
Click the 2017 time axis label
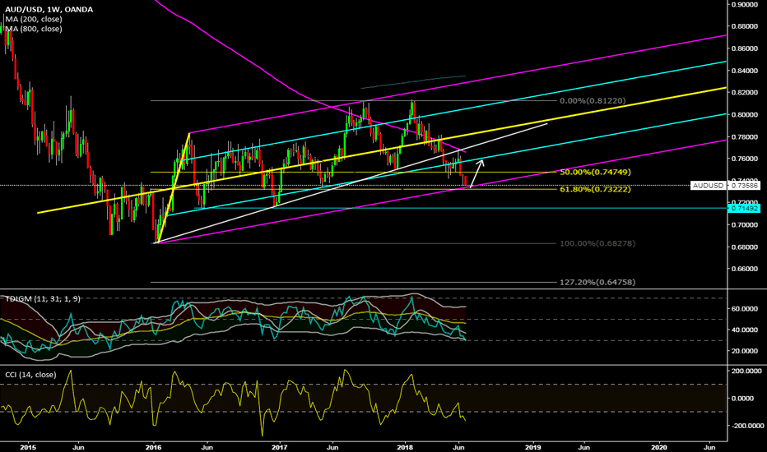279,447
